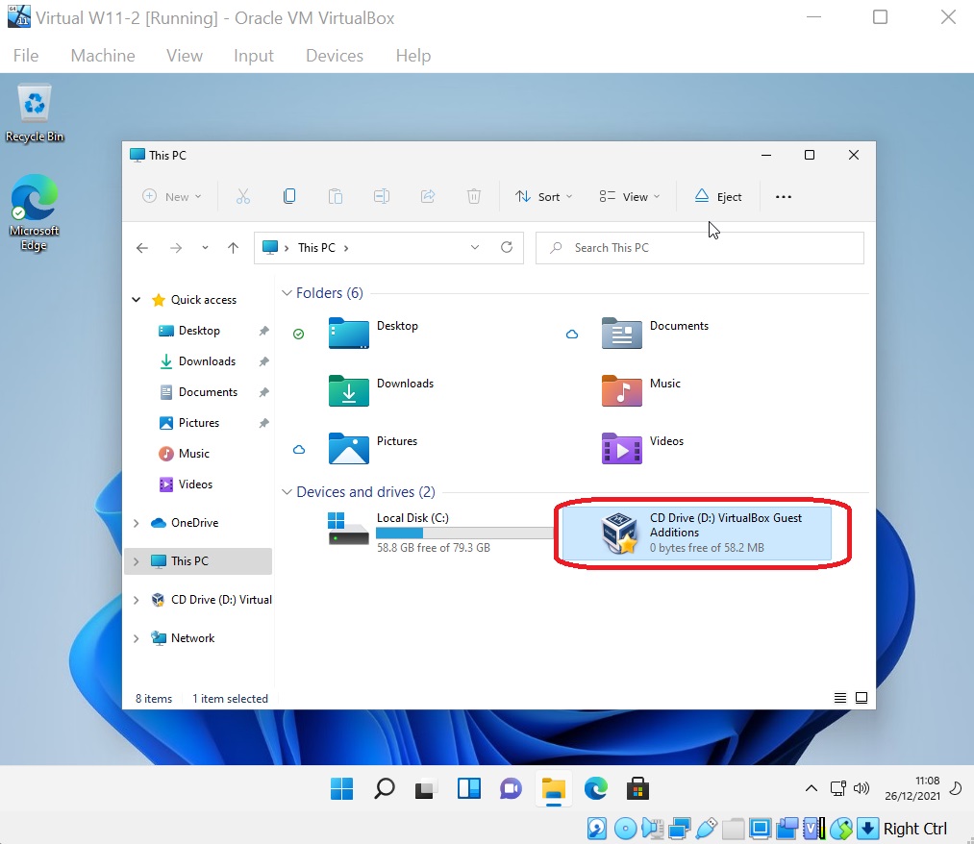Select Pictures in Quick access
This screenshot has height=844, width=974.
click(199, 423)
